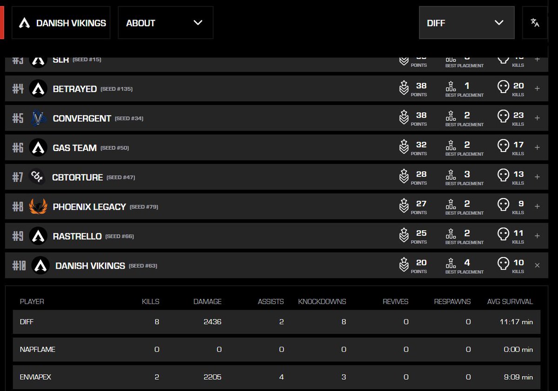Click the RASTRELLO team logo

[x=38, y=236]
